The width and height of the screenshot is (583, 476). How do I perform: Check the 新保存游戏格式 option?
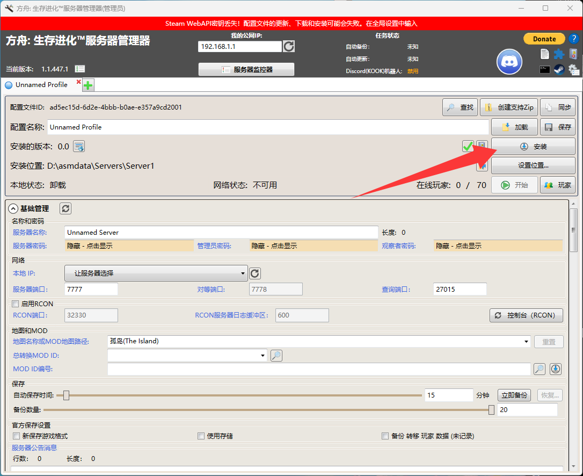(x=17, y=436)
